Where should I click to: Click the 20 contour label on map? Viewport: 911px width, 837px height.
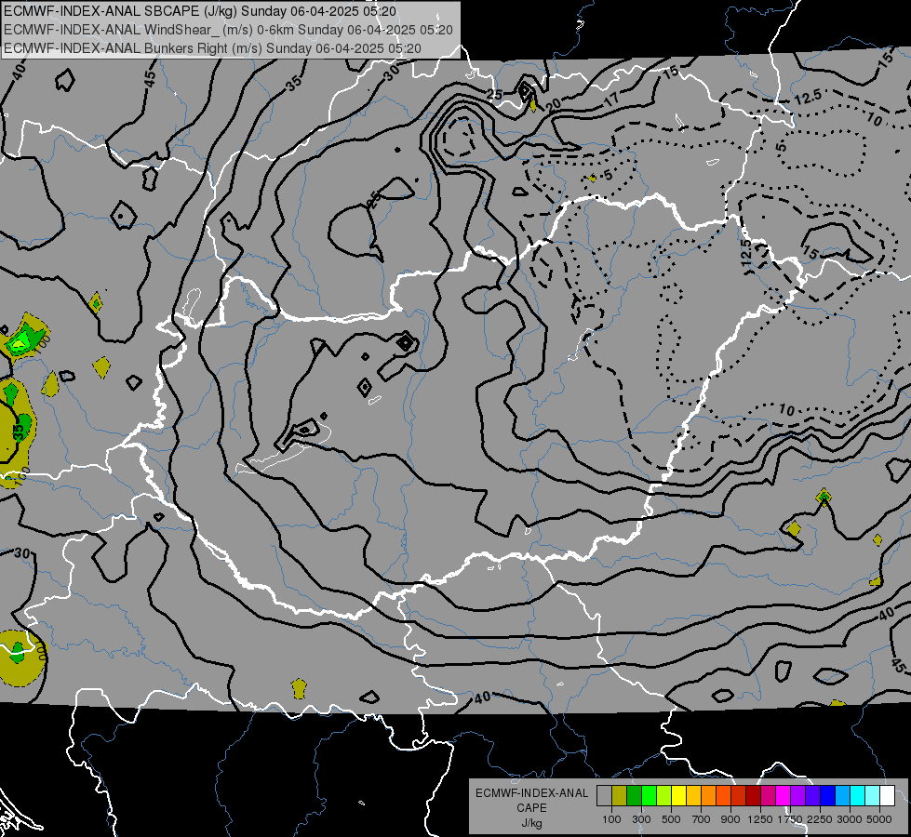[553, 105]
